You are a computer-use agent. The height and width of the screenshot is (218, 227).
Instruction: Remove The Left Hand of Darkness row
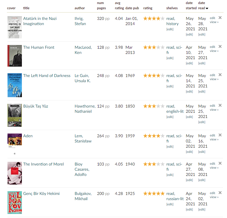[x=220, y=75]
